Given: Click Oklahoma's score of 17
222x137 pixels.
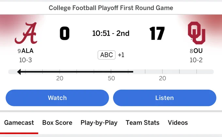Looking at the screenshot, I should [157, 33].
